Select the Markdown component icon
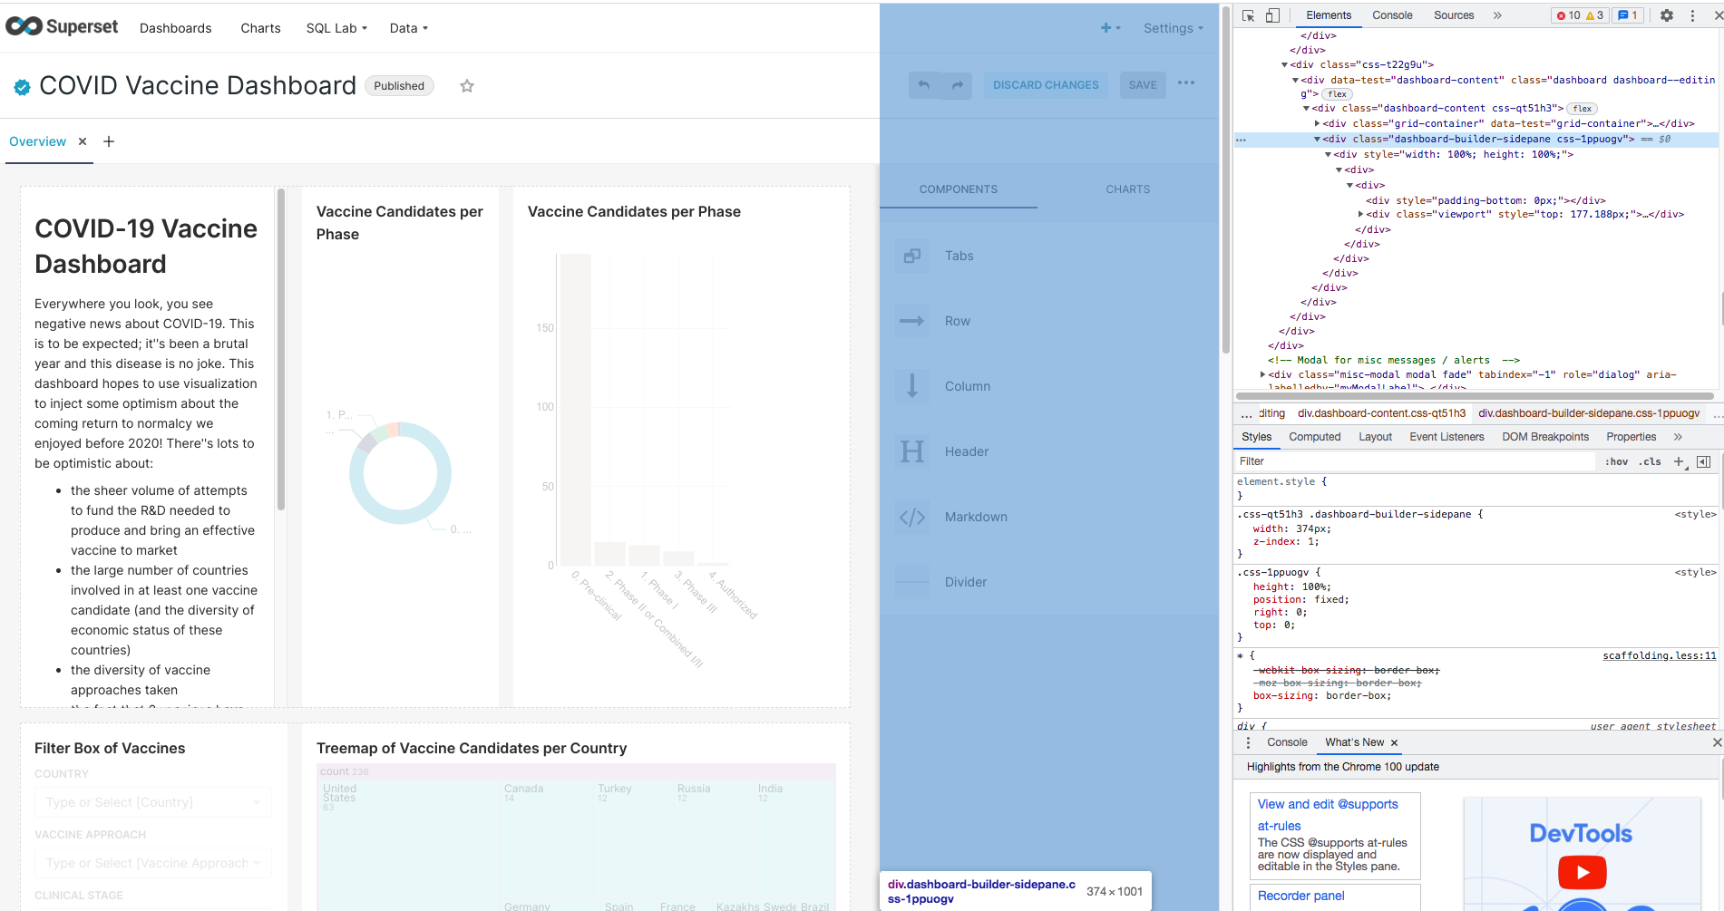 tap(912, 517)
